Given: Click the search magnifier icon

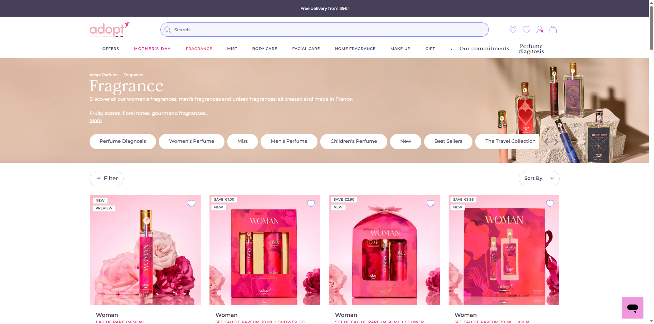Looking at the screenshot, I should point(168,30).
